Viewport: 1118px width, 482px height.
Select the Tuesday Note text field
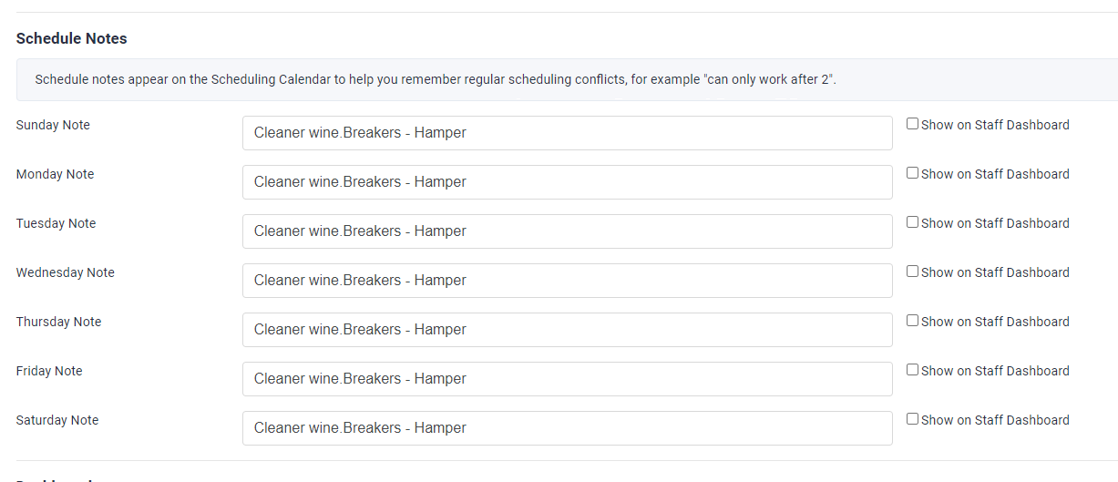tap(567, 231)
